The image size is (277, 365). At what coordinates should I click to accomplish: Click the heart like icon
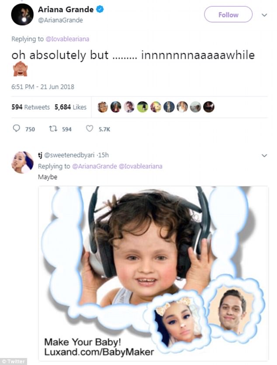tap(90, 128)
